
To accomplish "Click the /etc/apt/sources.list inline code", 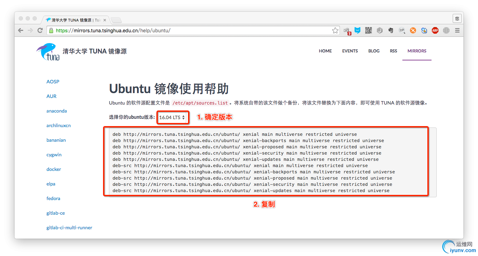I will pos(200,103).
